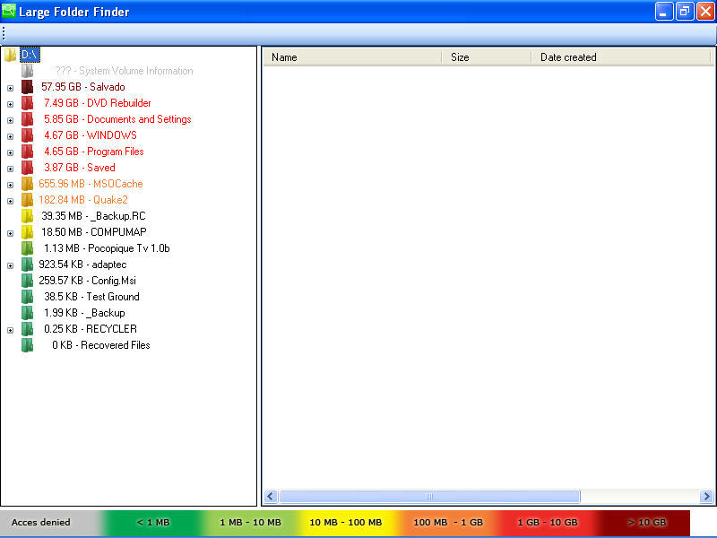Click the green Test Ground folder icon

point(28,297)
